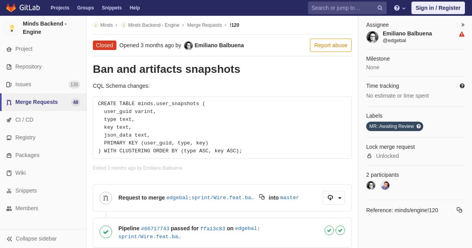Open the Projects menu in top bar
Screen dimensions: 472x248
pyautogui.click(x=60, y=8)
